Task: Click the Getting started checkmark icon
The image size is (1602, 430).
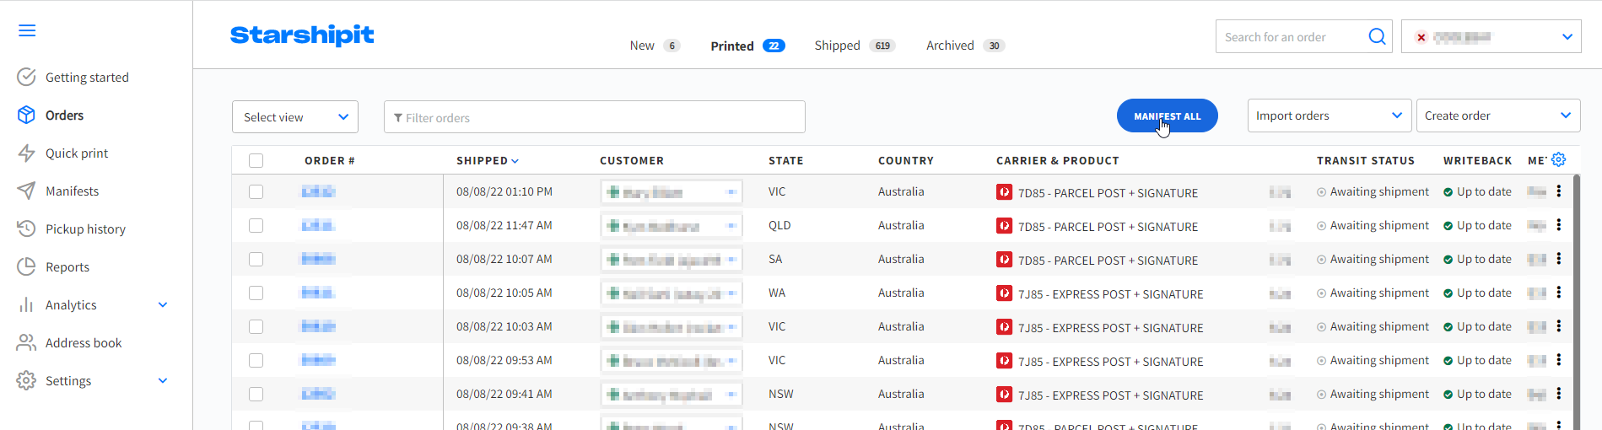Action: click(x=26, y=77)
